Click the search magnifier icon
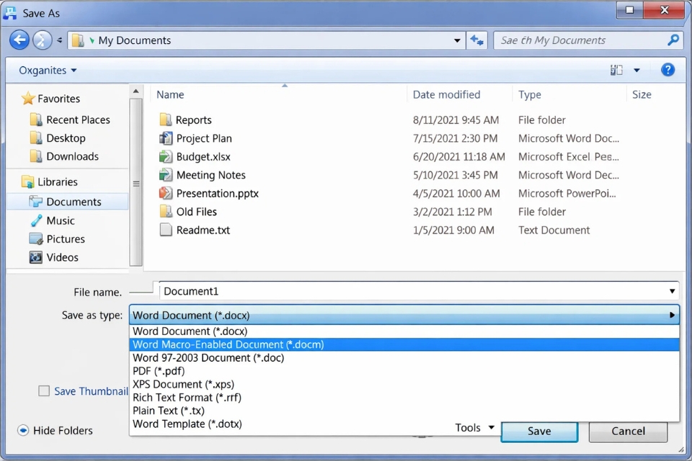The image size is (692, 461). [x=672, y=40]
